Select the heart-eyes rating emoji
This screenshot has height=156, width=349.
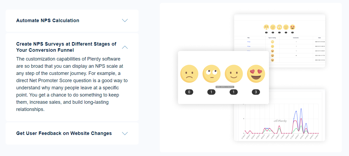pos(256,73)
